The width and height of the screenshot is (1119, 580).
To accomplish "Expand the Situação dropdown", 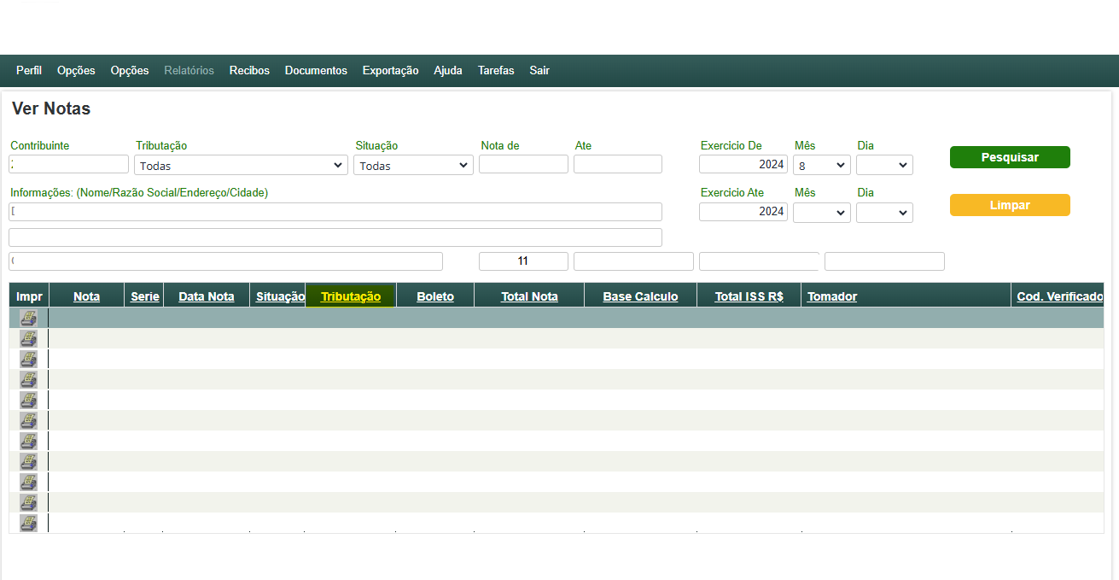I will 413,165.
